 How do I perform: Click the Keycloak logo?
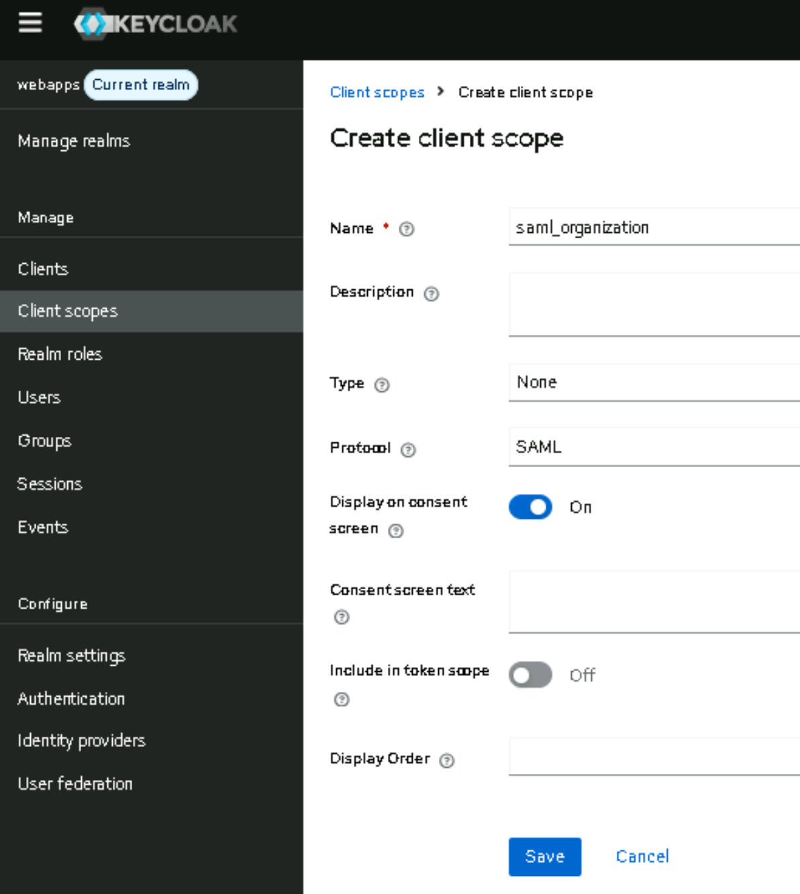coord(156,24)
